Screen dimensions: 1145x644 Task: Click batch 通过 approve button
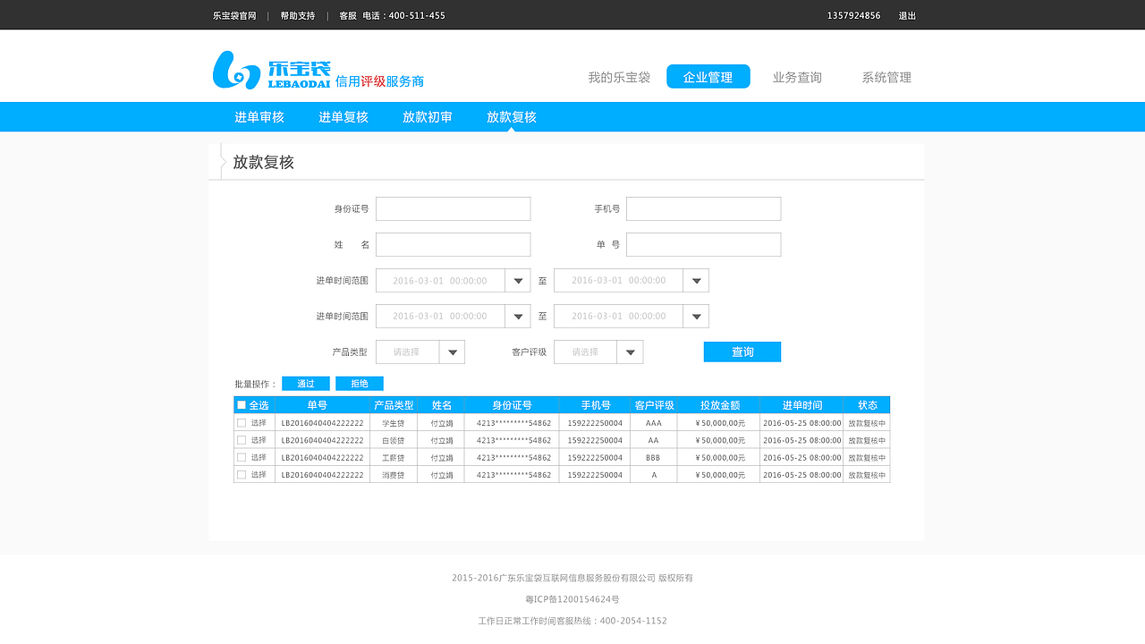tap(306, 384)
